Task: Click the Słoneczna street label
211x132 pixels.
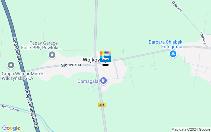Action: point(71,65)
